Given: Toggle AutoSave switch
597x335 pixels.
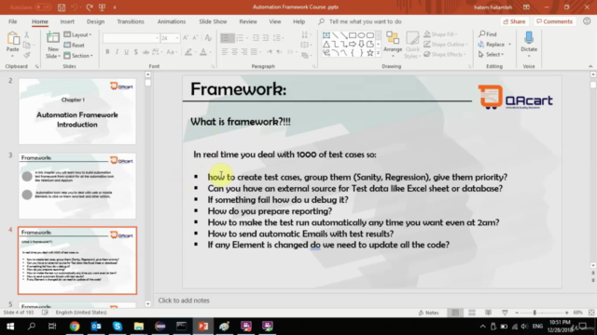Looking at the screenshot, I should (43, 7).
